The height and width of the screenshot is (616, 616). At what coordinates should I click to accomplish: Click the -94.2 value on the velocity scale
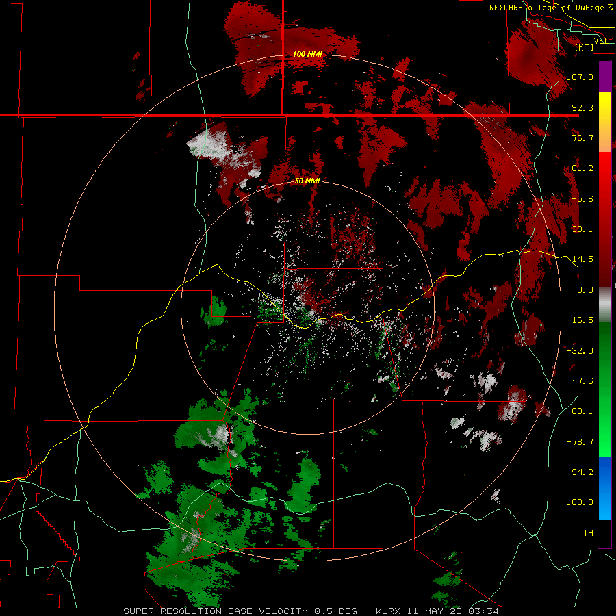coord(580,472)
